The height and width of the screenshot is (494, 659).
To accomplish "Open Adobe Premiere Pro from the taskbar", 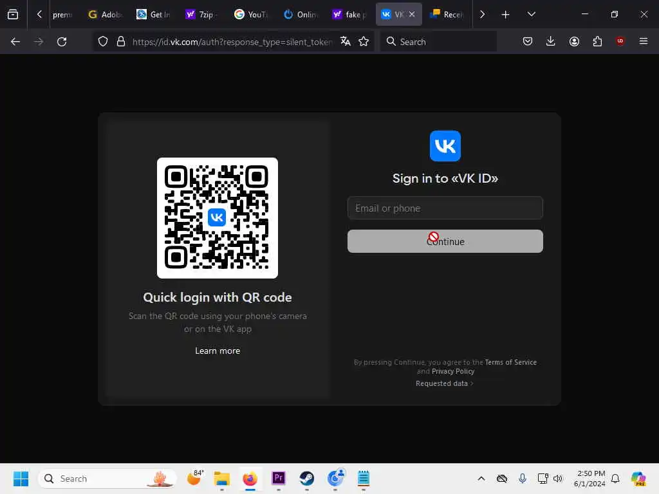I will point(278,478).
